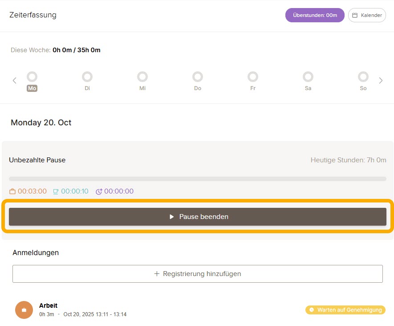Screen dimensions: 394x326
Task: Click the orange briefcase work-time icon
Action: (12, 192)
